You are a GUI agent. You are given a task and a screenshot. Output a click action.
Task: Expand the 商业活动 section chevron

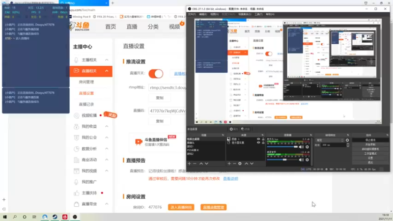[x=107, y=160]
